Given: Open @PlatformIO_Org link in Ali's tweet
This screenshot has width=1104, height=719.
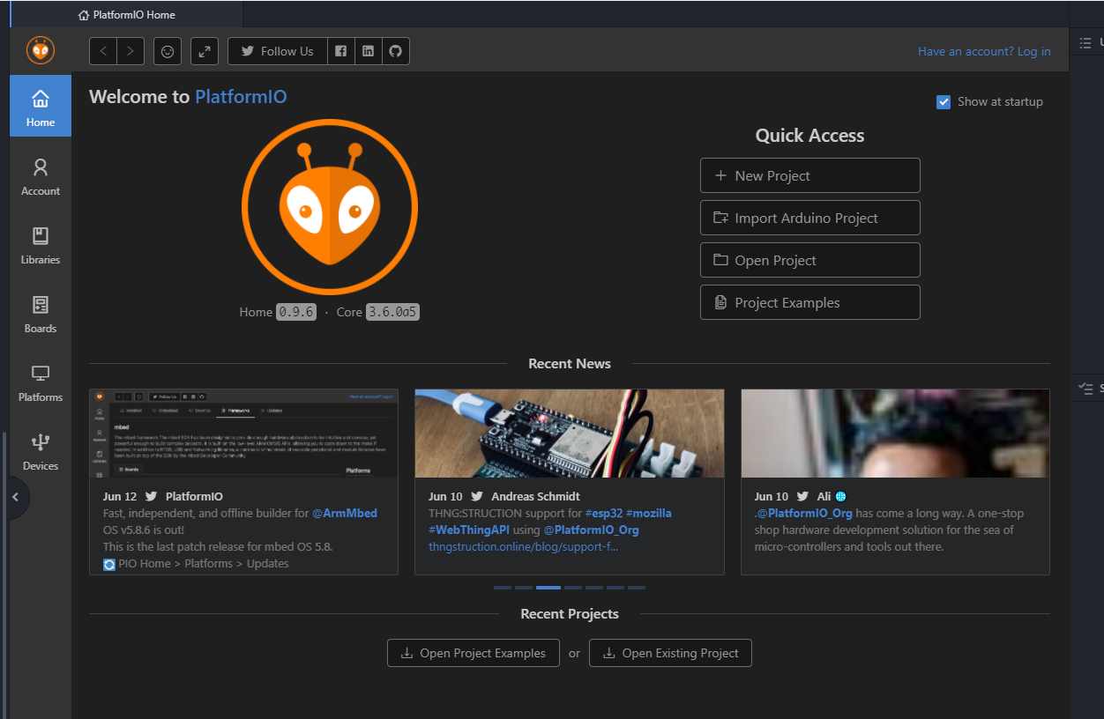Looking at the screenshot, I should (x=805, y=513).
